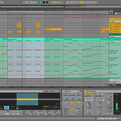
Task: Select the Sidechain Pad Filter Res automation lane
Action: click(x=113, y=59)
